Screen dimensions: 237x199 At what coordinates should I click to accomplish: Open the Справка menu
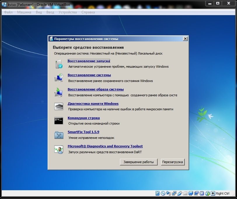[88, 12]
